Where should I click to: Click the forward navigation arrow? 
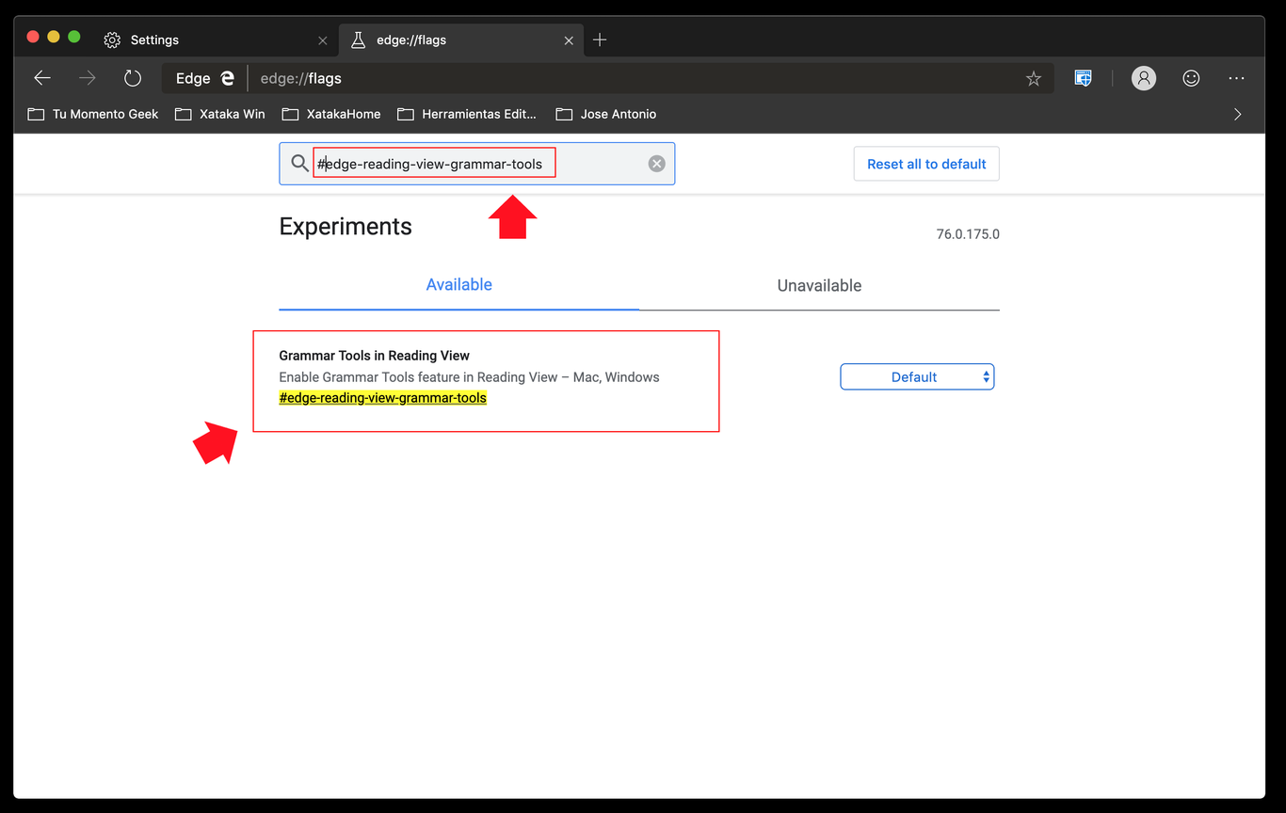tap(88, 78)
